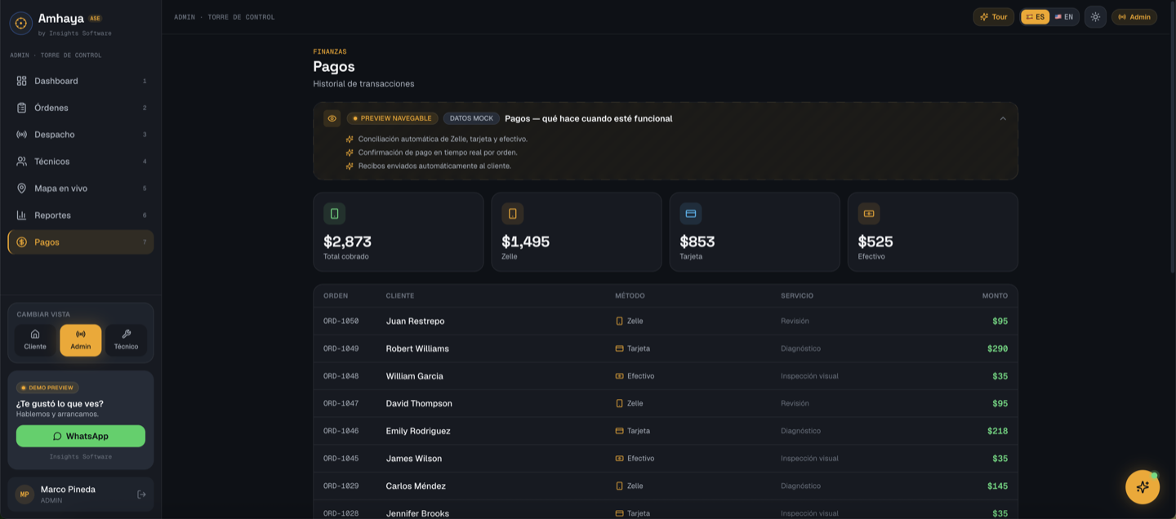
Task: Click the eye icon in preview banner
Action: pos(332,118)
